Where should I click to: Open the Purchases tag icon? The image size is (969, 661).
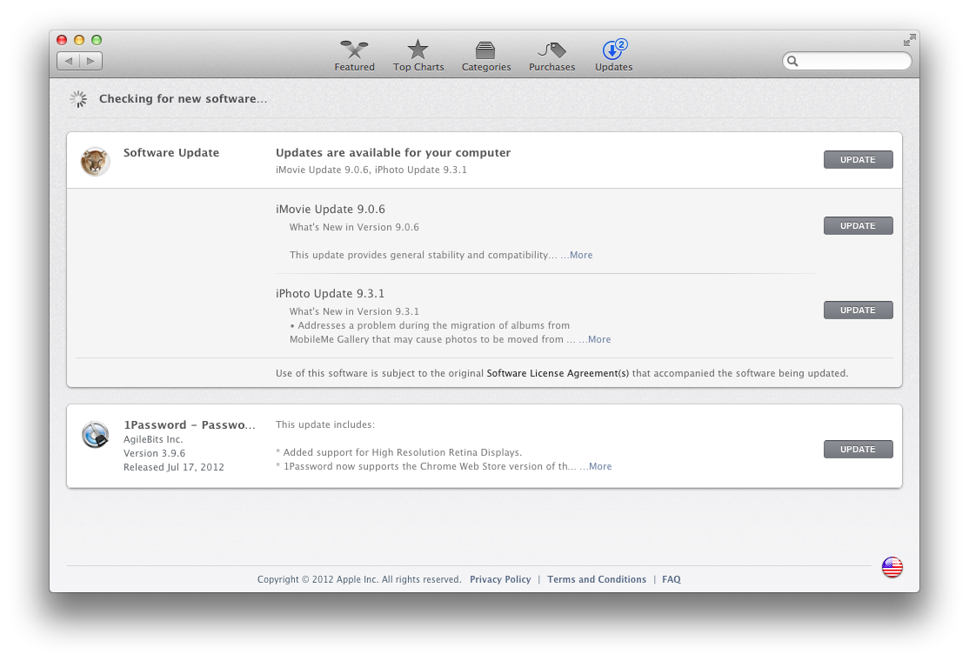tap(551, 50)
